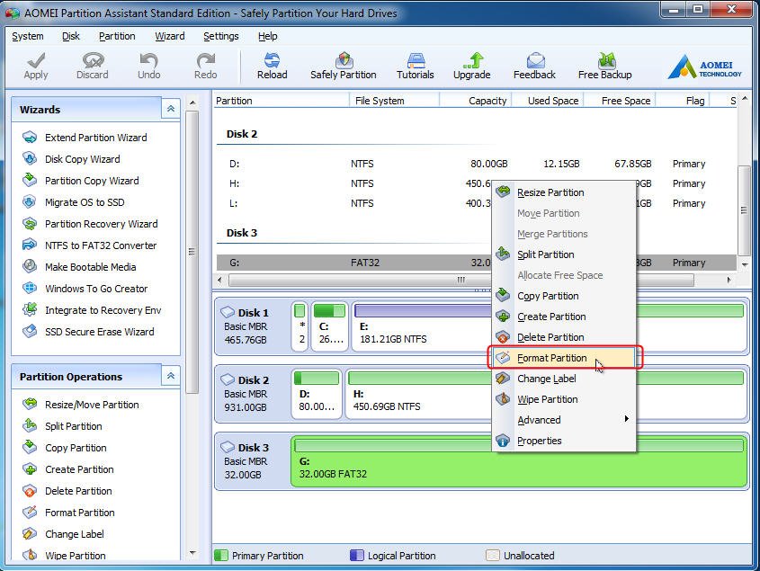
Task: Select Integrate to Recovery Env
Action: (92, 310)
